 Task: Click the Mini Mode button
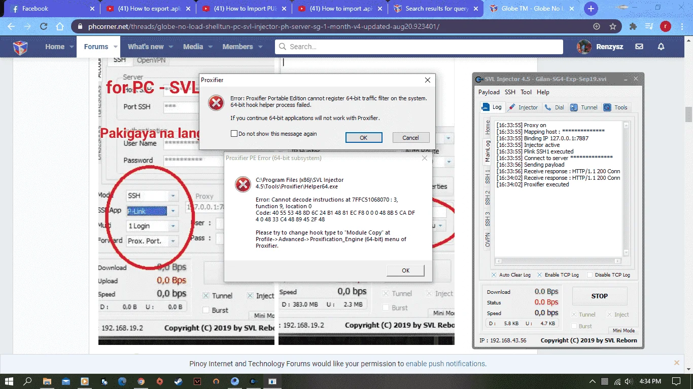623,330
